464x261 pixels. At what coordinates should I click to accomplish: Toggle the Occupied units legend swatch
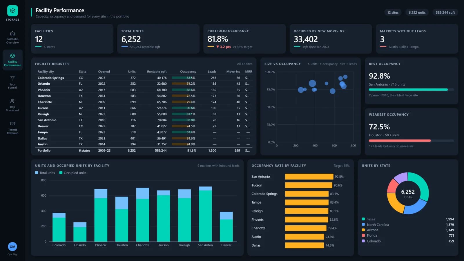coord(61,173)
